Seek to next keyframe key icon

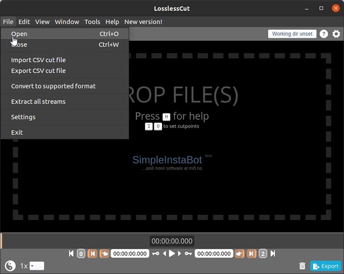point(188,253)
